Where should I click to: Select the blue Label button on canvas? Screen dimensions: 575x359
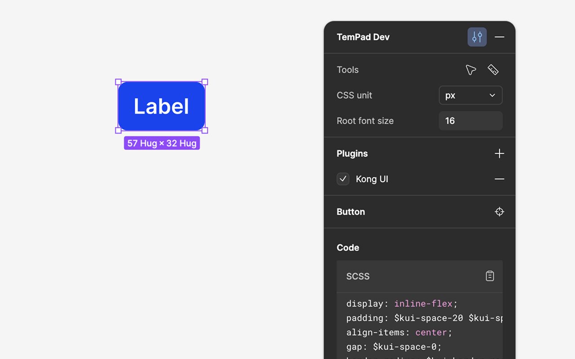click(x=161, y=106)
